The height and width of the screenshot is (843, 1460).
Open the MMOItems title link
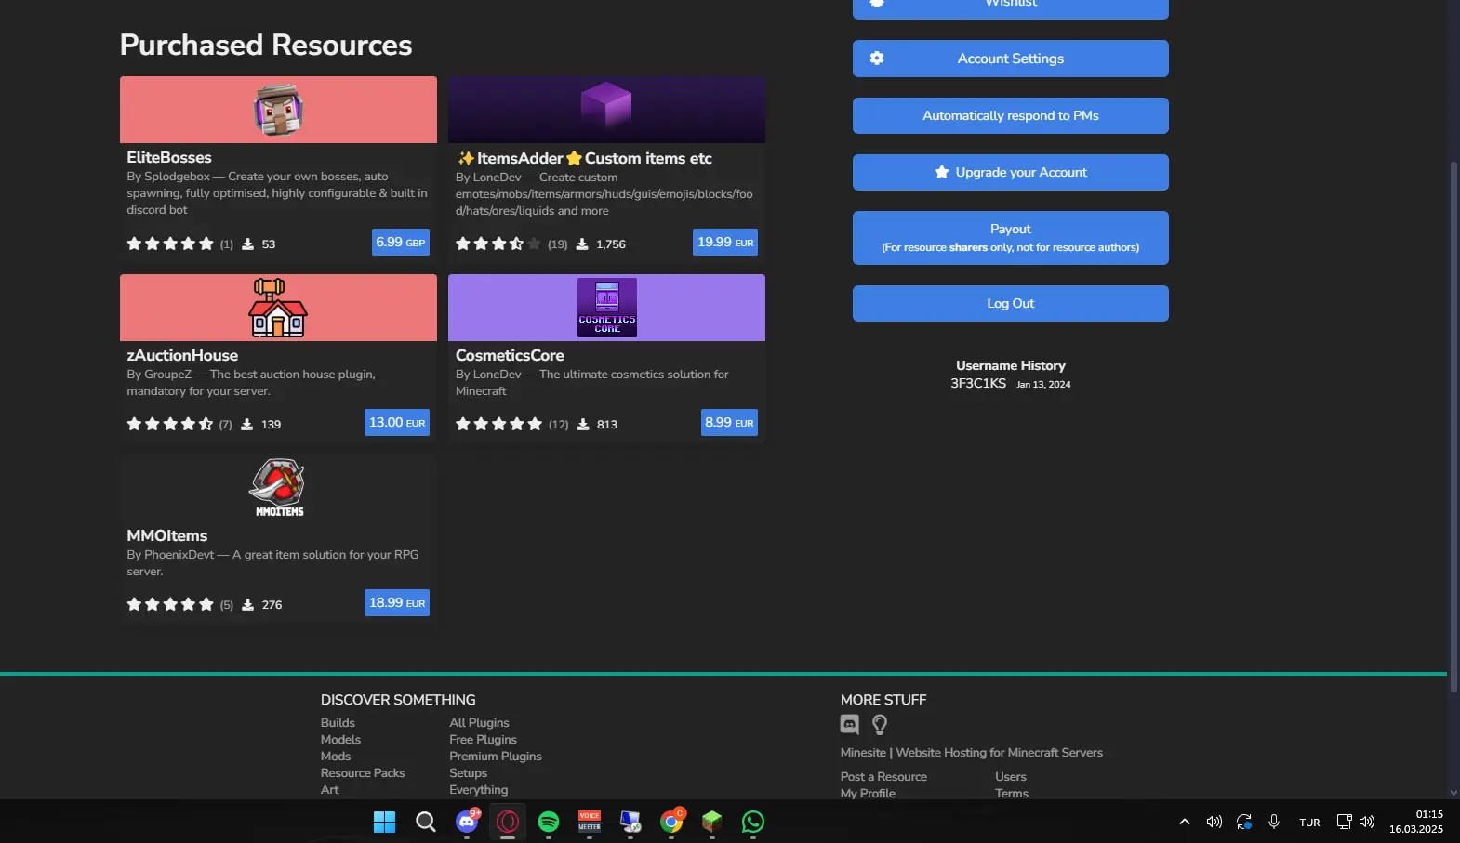pos(167,536)
